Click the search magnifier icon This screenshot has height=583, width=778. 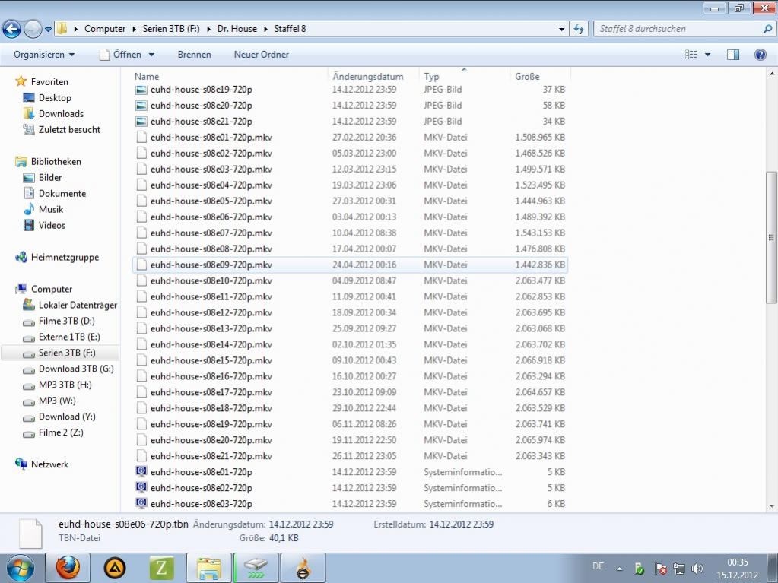[767, 29]
